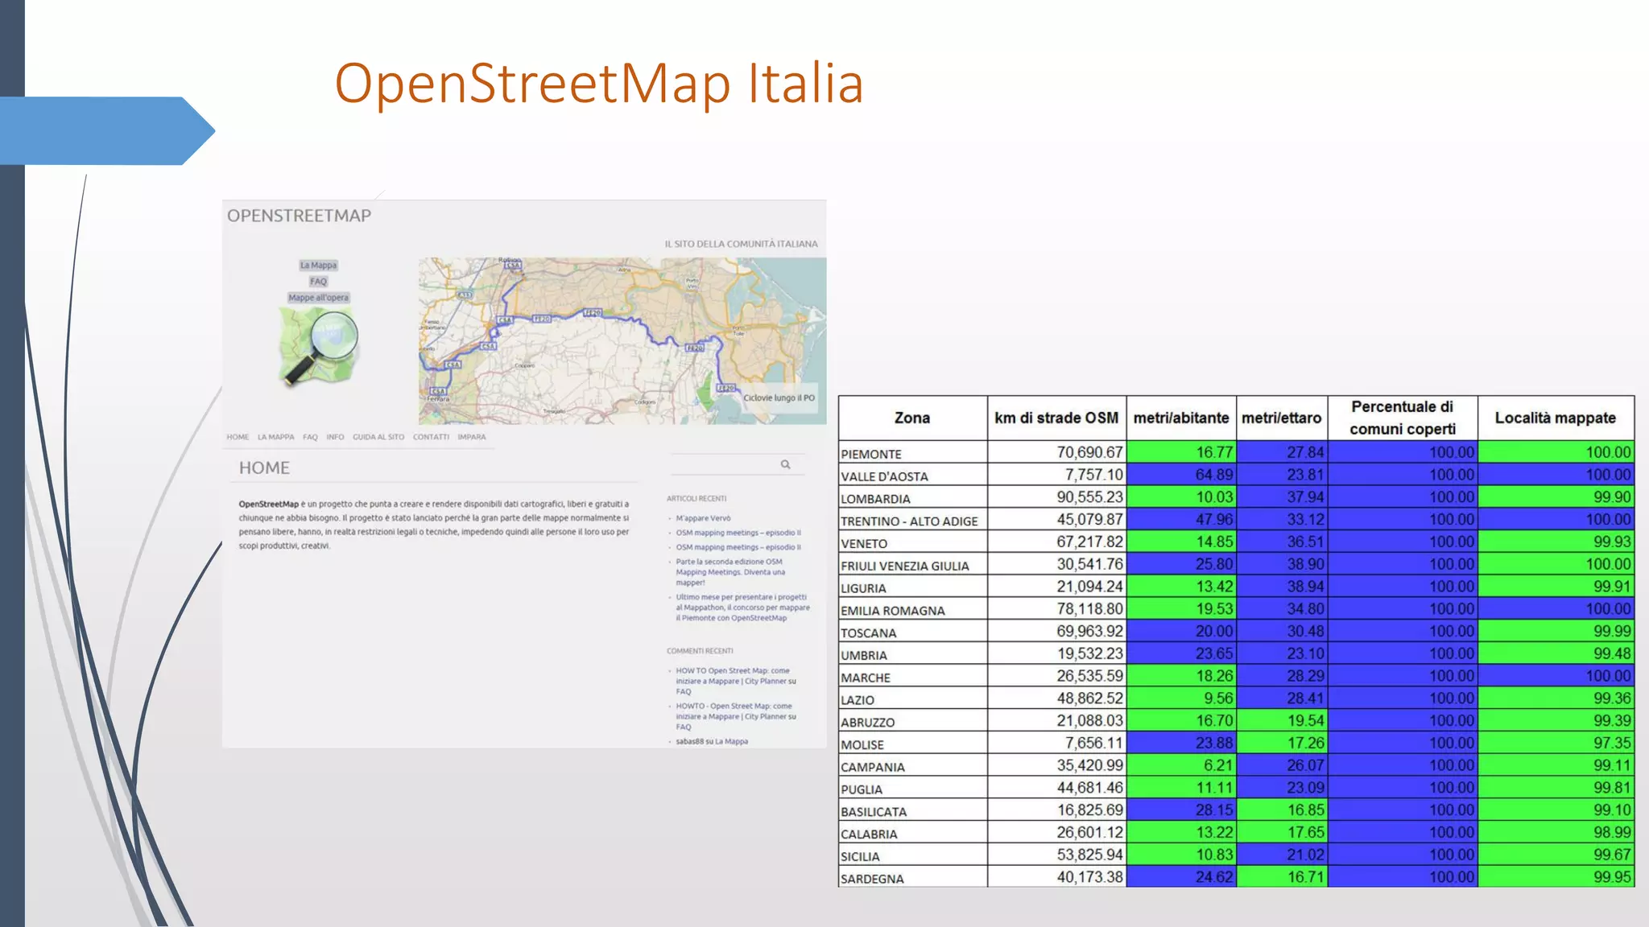Click the ARTICOLI RECENTI sidebar heading
Image resolution: width=1649 pixels, height=927 pixels.
tap(696, 499)
